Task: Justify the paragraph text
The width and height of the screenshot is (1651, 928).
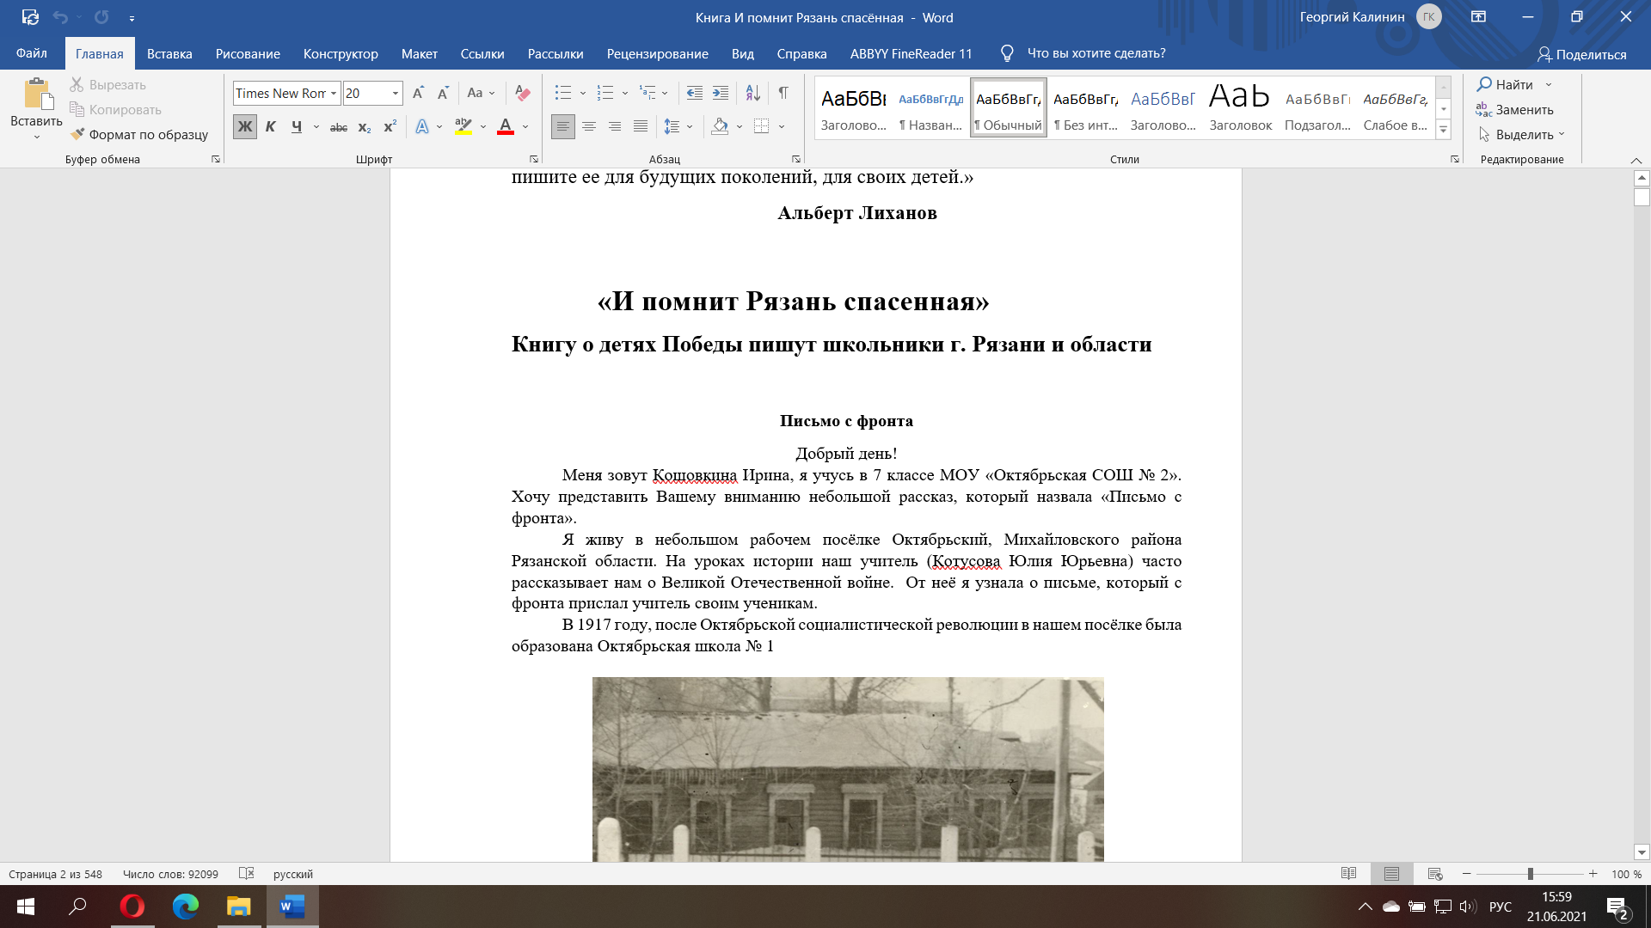Action: pyautogui.click(x=641, y=127)
